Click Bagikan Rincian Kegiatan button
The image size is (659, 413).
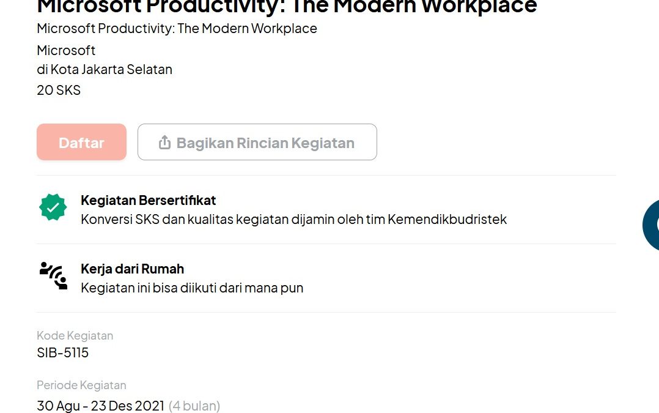click(257, 142)
